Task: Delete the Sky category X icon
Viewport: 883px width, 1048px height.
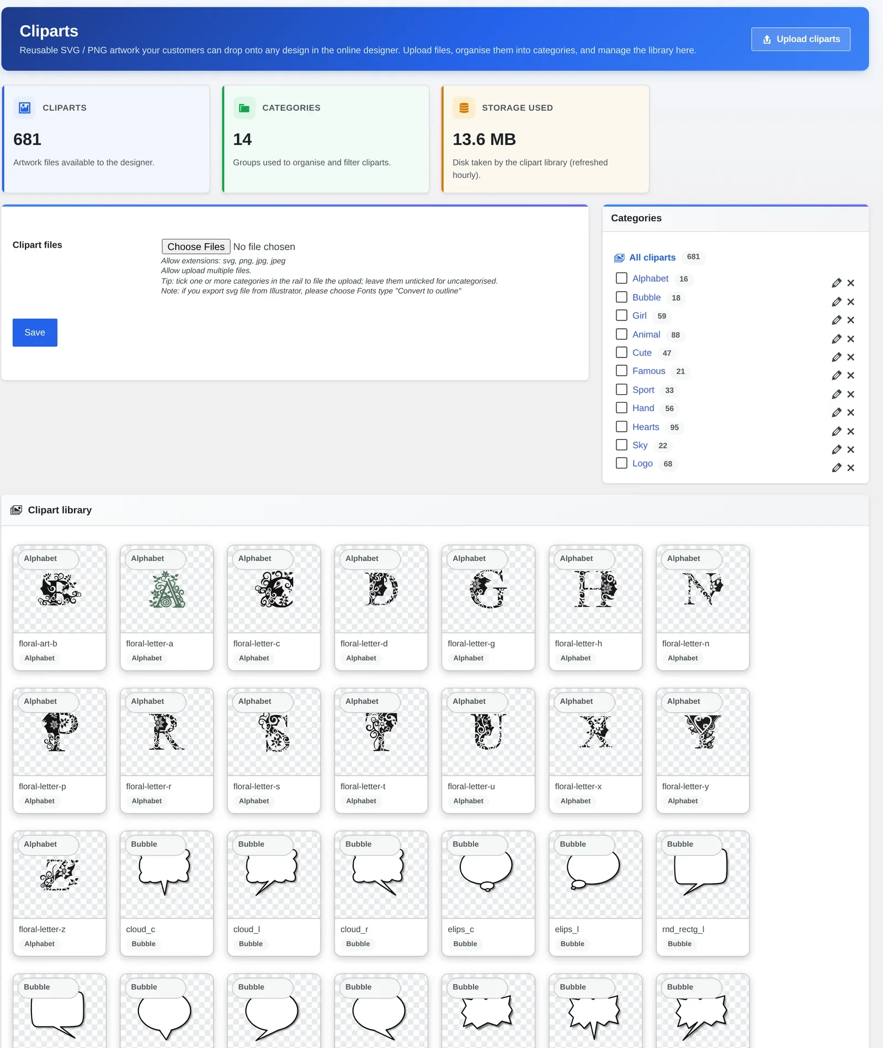Action: click(x=851, y=449)
